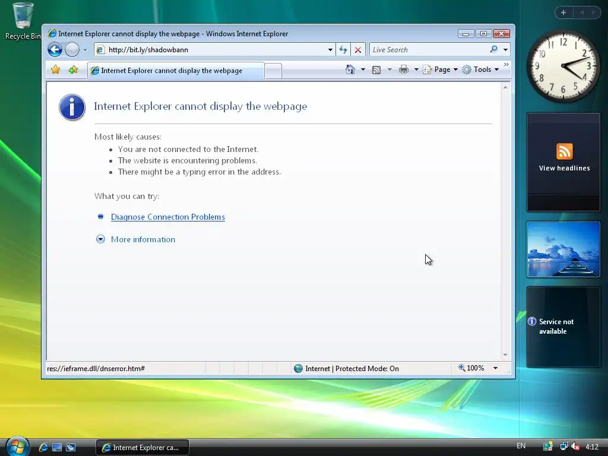The image size is (608, 456).
Task: Select the Internet Explorer taskbar button
Action: click(142, 448)
